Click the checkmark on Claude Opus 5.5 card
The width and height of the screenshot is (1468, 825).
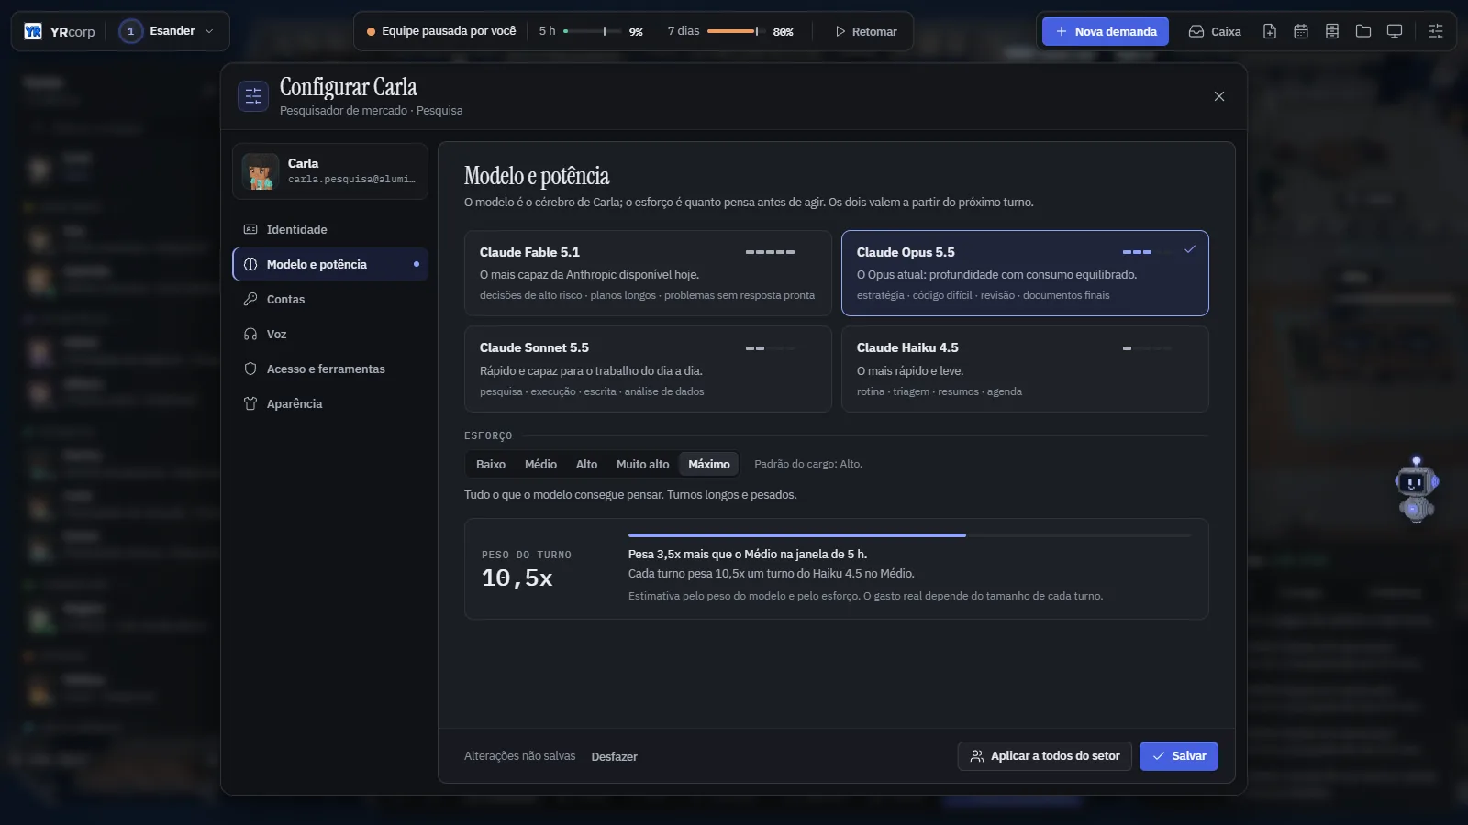[1190, 249]
